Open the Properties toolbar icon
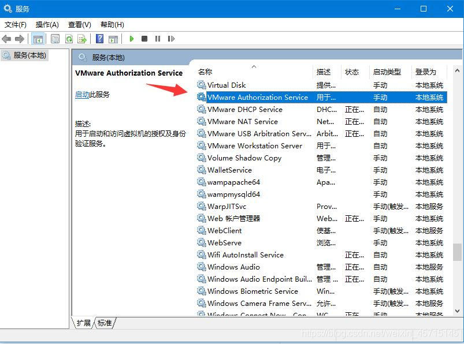 [x=55, y=39]
